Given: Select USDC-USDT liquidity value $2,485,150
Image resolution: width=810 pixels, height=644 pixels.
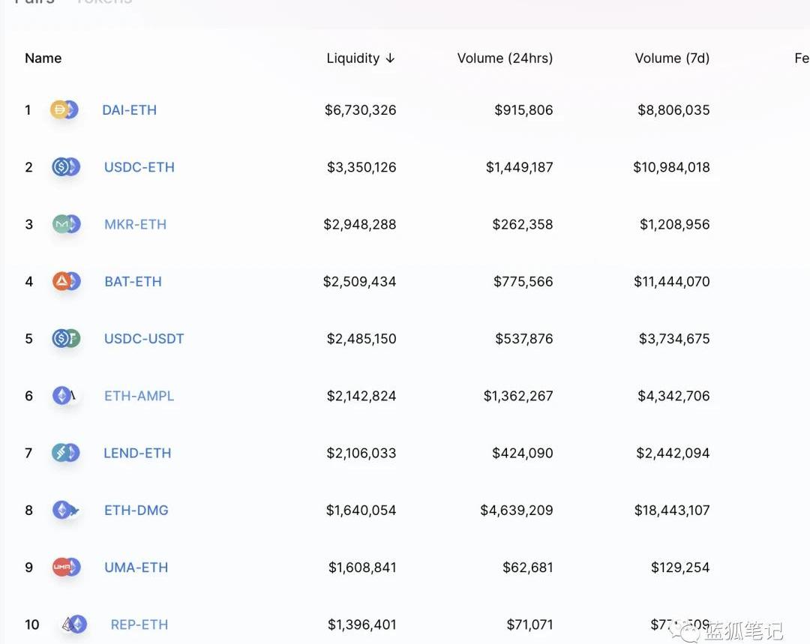Looking at the screenshot, I should tap(361, 339).
